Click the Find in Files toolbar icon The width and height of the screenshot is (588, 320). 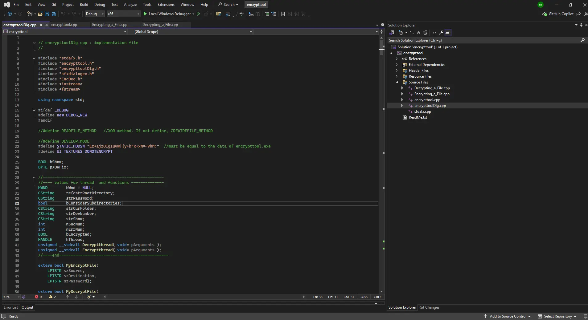click(x=219, y=14)
